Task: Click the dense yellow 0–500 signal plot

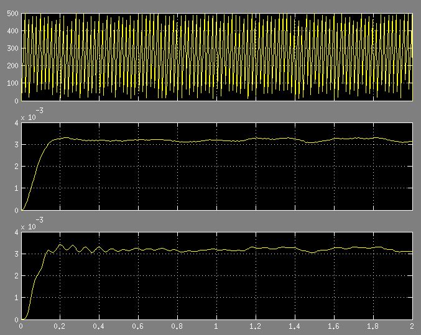Action: (217, 57)
